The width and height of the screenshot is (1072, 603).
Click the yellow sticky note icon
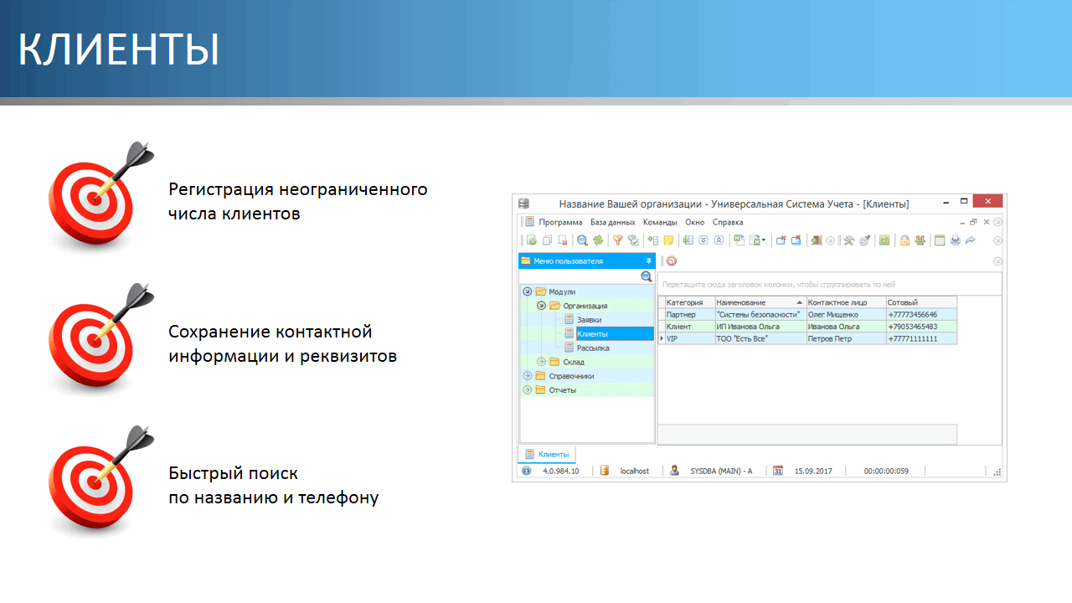click(669, 240)
